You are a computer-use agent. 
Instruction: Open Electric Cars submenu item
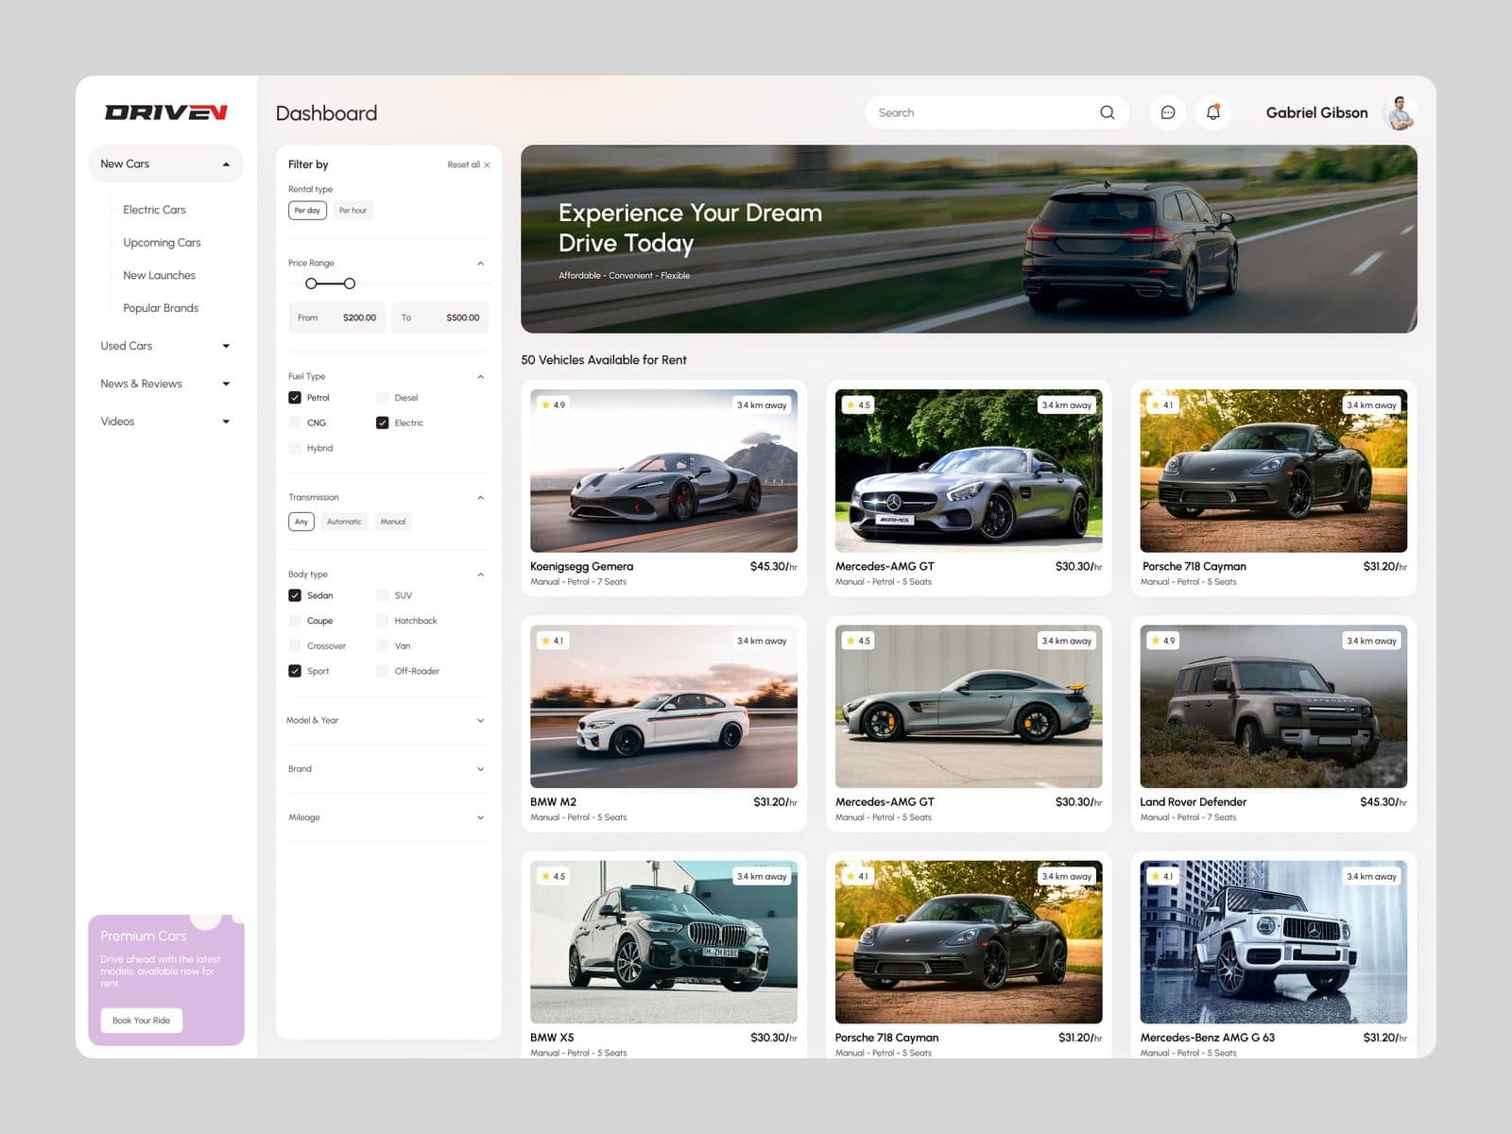coord(154,210)
